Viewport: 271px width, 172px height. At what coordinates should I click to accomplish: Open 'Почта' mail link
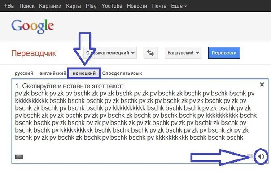click(159, 6)
